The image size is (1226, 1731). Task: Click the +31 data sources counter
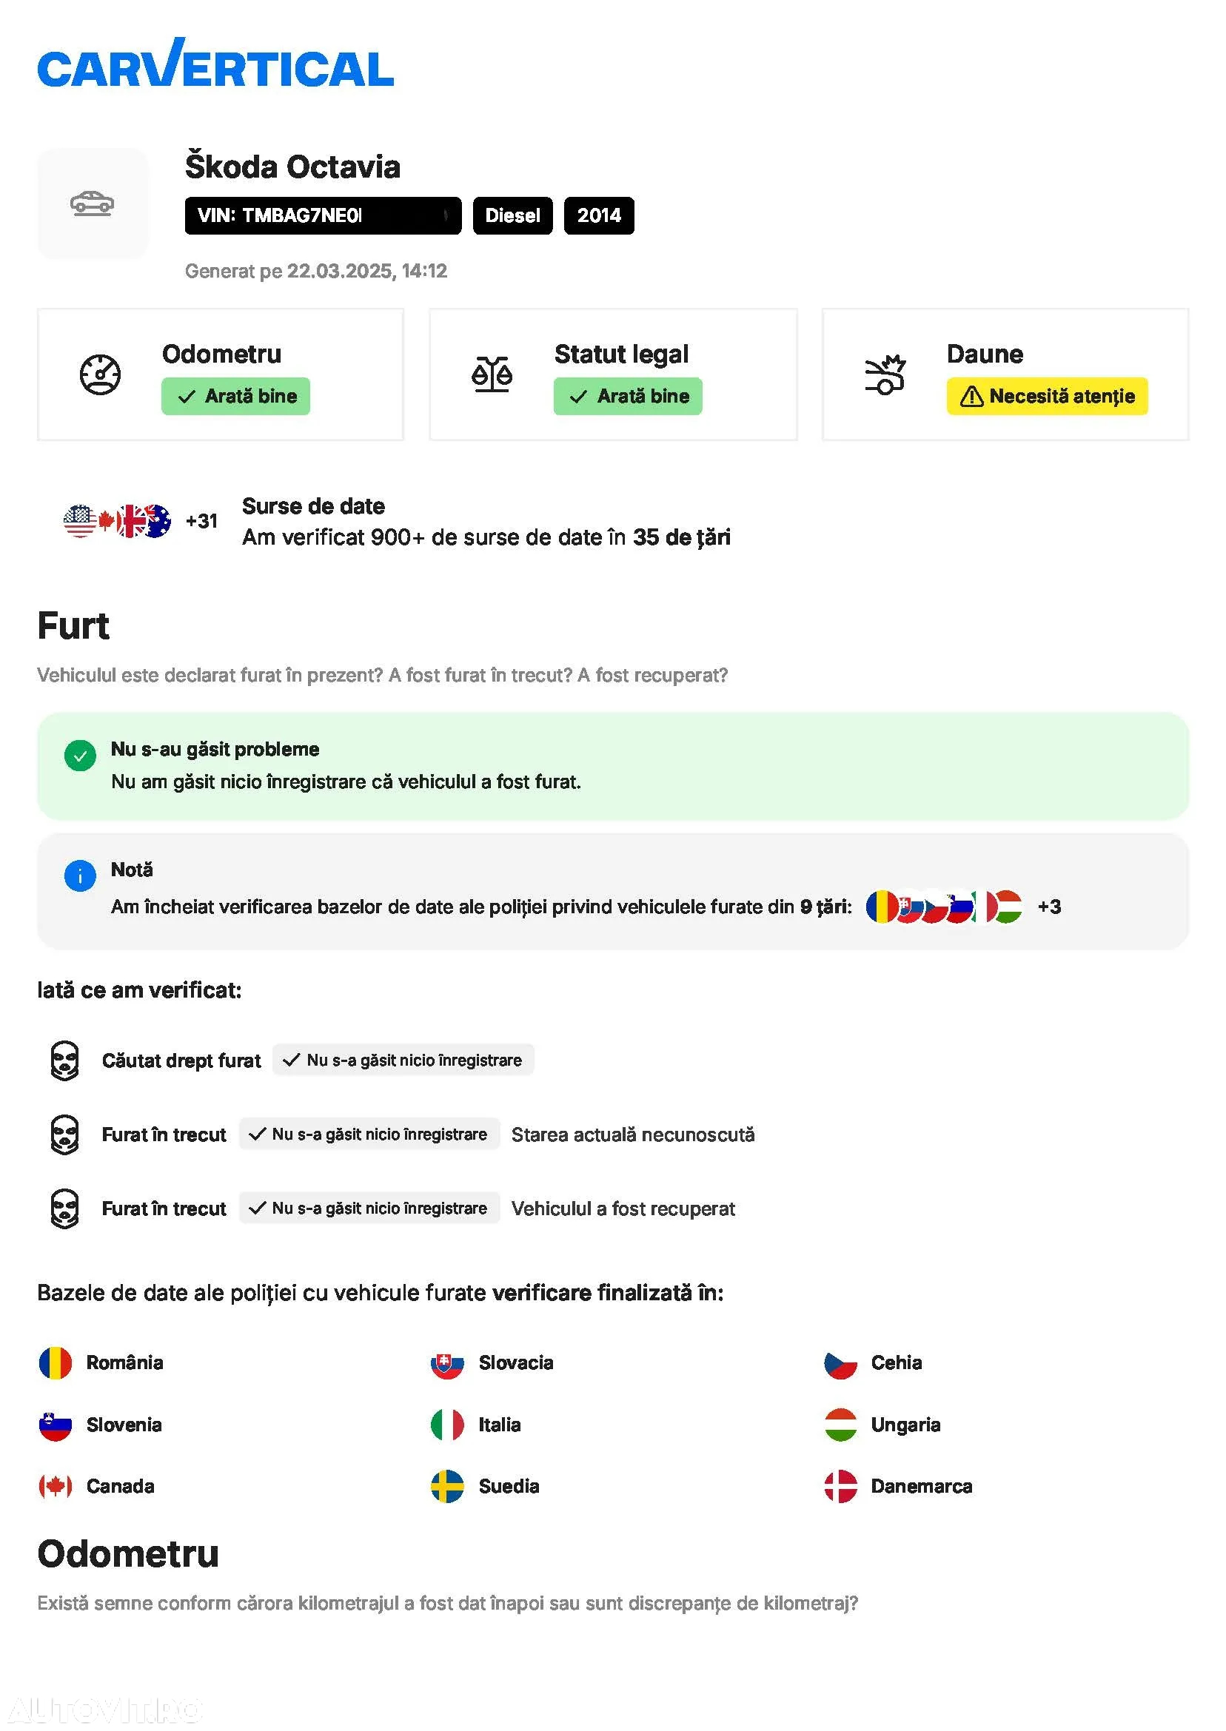coord(201,522)
